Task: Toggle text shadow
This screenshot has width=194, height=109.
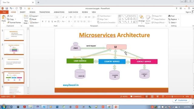Action: tap(52, 21)
